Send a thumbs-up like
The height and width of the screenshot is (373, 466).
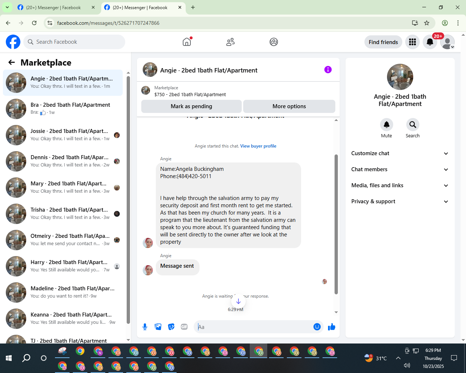332,327
